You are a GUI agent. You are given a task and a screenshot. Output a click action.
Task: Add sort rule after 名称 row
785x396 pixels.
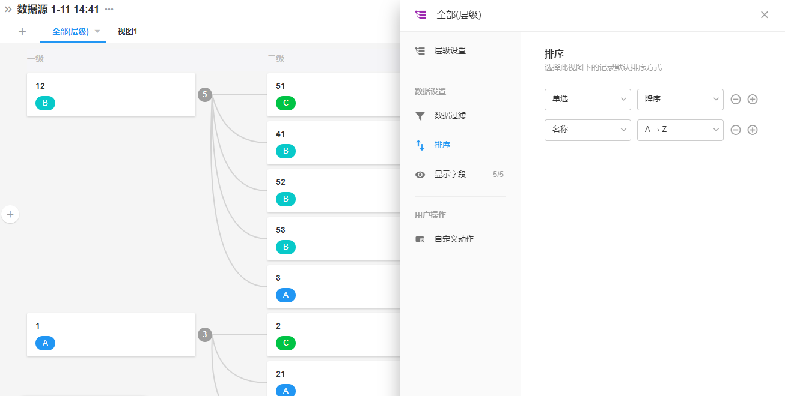[x=752, y=130]
